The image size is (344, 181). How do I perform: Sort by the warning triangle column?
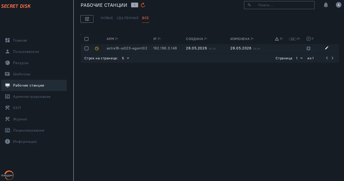tap(279, 39)
